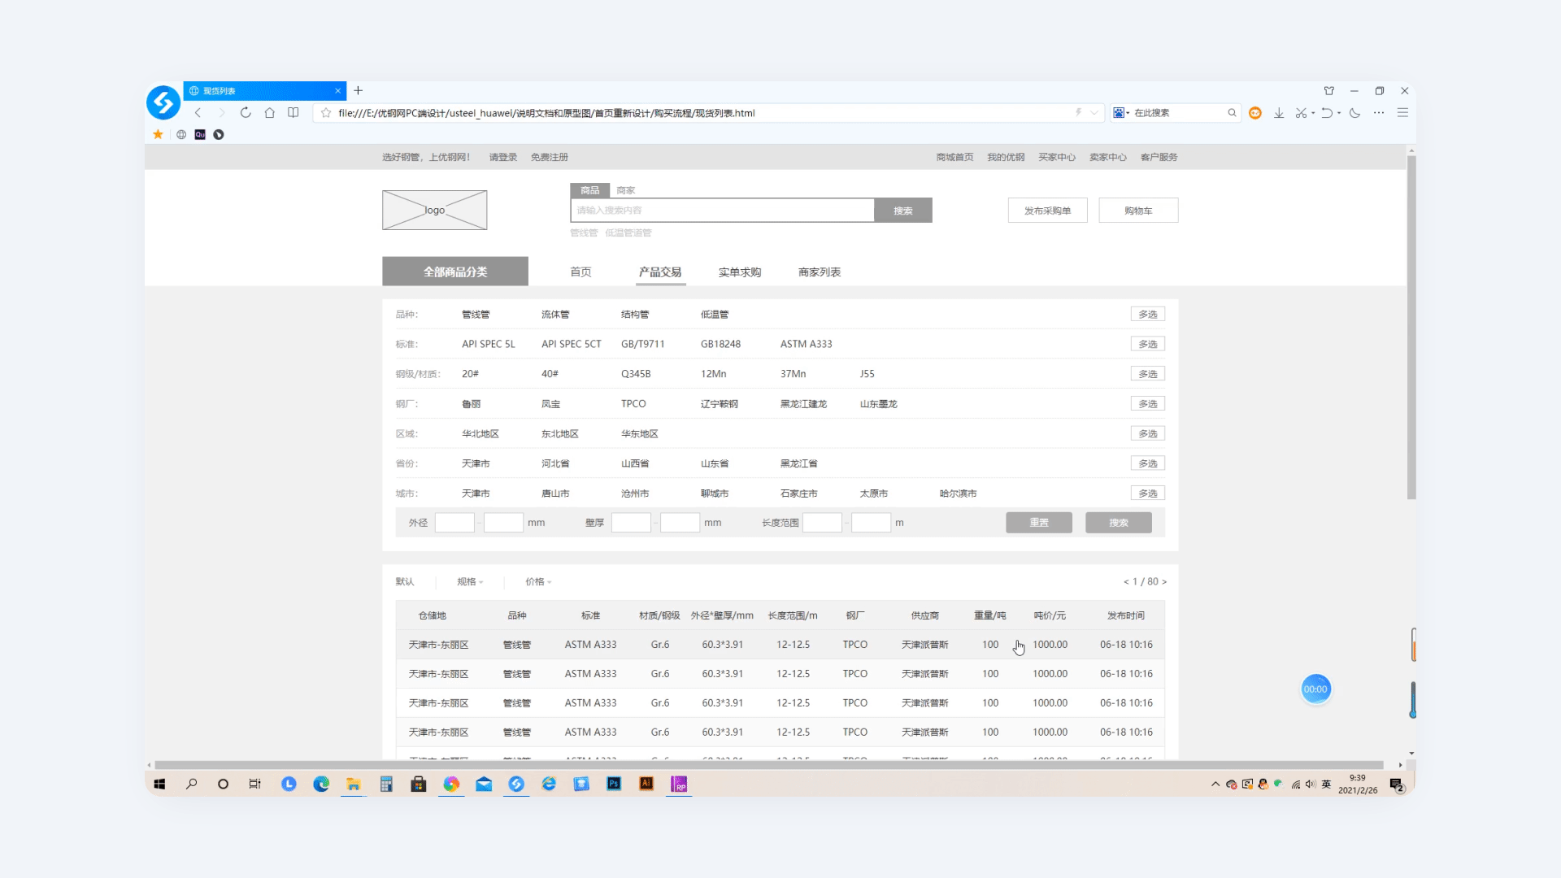
Task: Open File Explorer from the taskbar
Action: coord(353,785)
